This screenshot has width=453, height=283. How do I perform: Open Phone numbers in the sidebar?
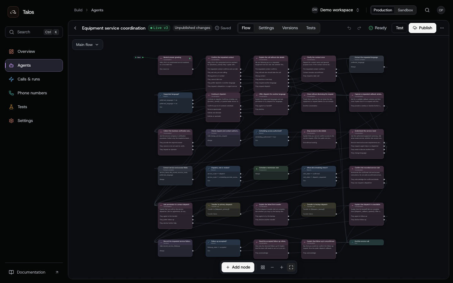(34, 93)
